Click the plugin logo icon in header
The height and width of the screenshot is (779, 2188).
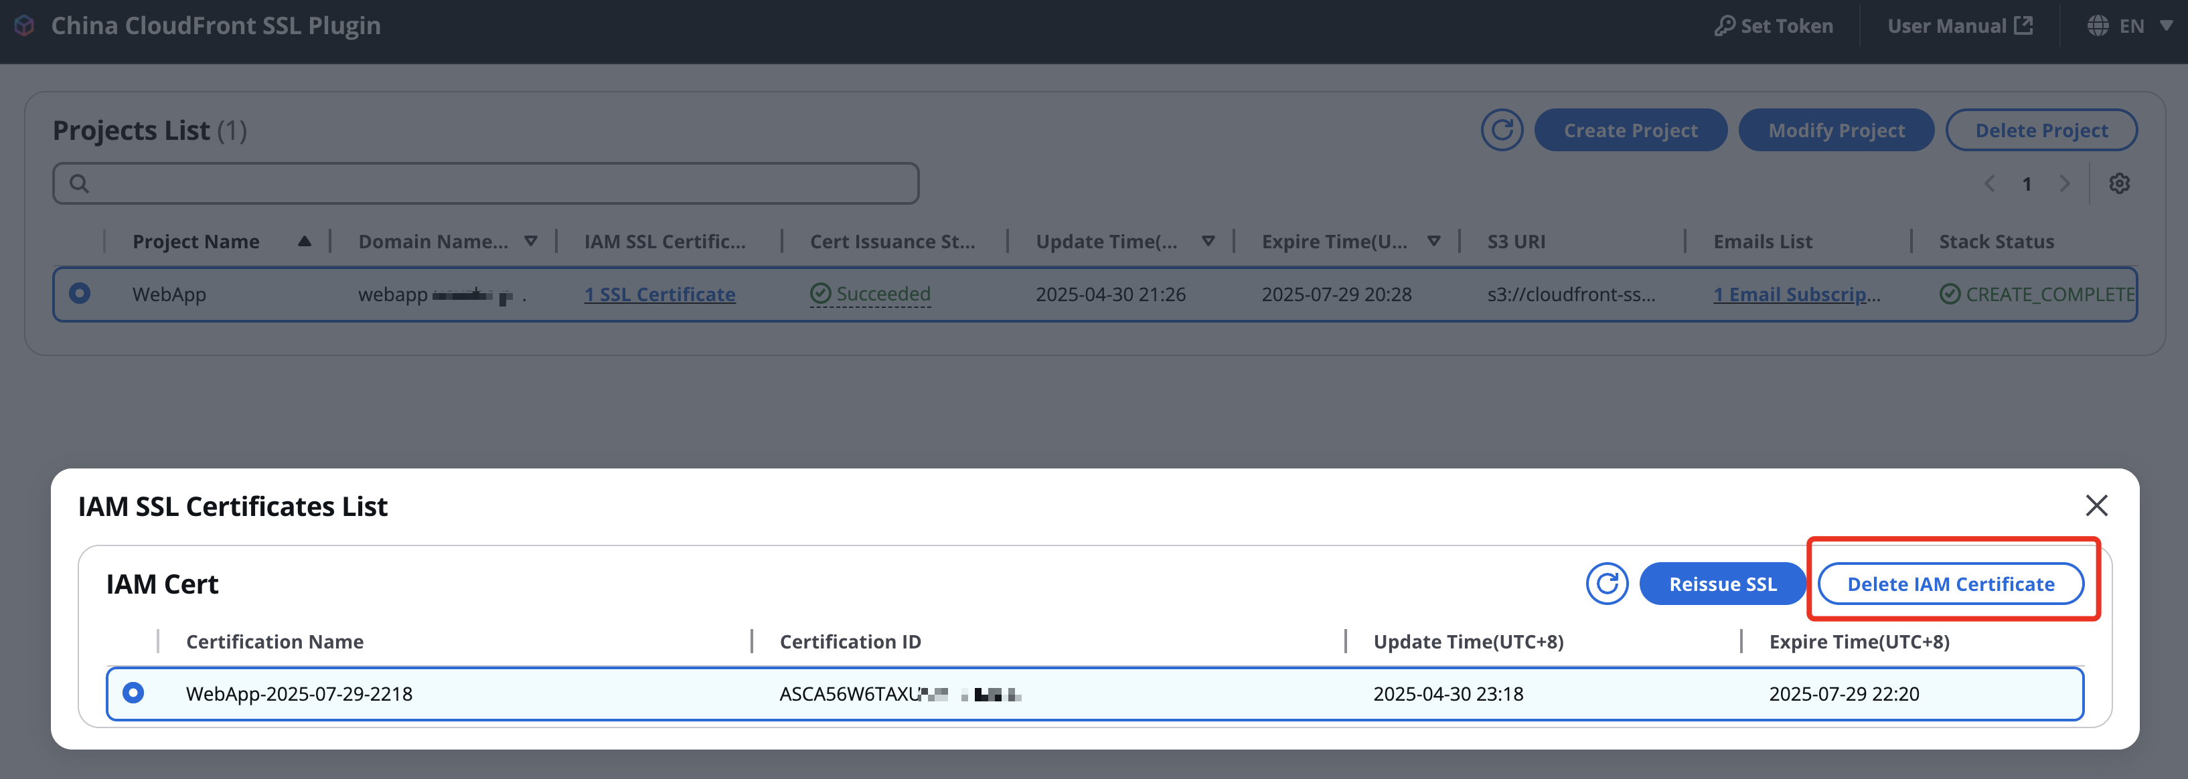pos(25,25)
